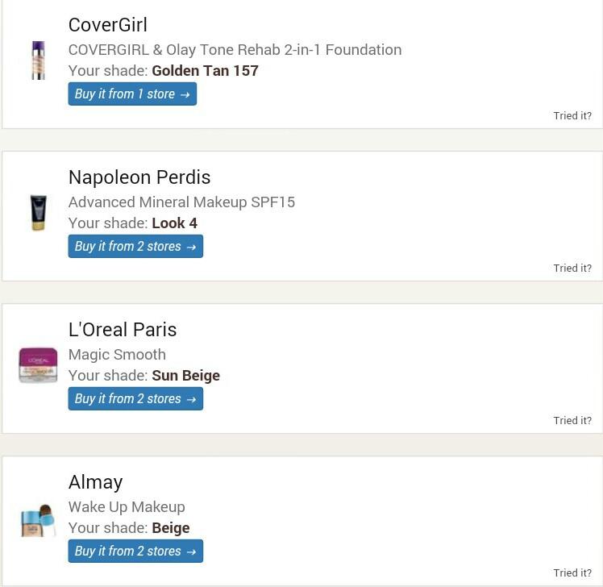Select the Advanced Mineral Makeup SPF15 product name
This screenshot has width=603, height=587.
pos(181,202)
